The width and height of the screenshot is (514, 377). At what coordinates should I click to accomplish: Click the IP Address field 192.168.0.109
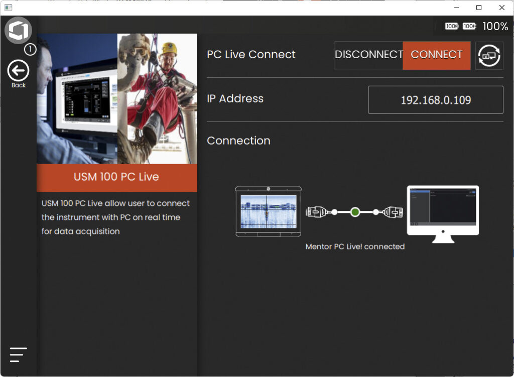(x=436, y=100)
